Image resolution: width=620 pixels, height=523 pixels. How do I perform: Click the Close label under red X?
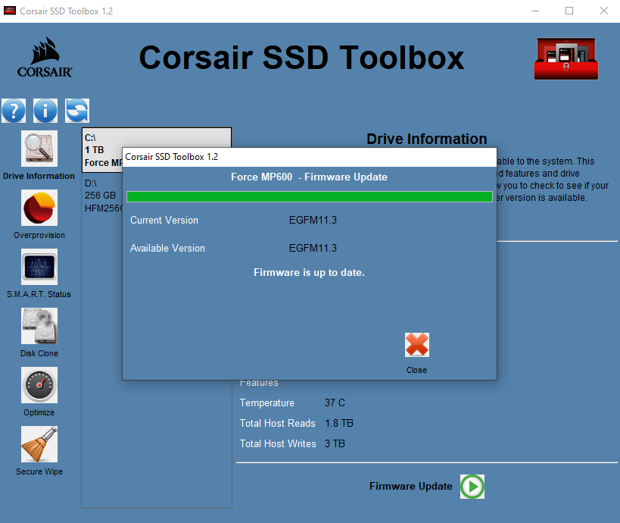(416, 370)
